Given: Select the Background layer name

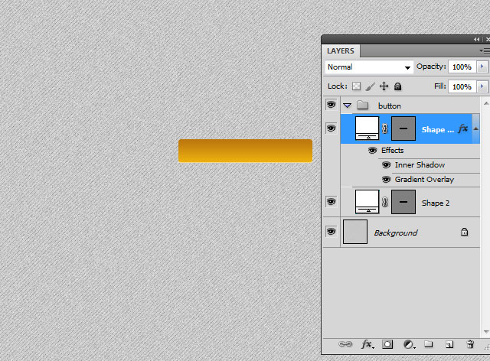Looking at the screenshot, I should click(x=396, y=233).
